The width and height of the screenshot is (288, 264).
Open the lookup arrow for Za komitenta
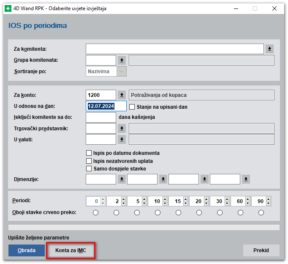(270, 49)
